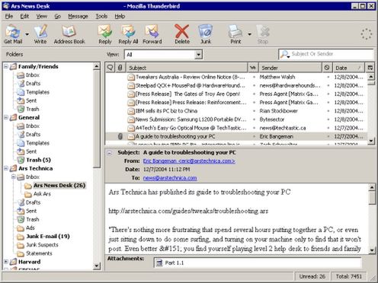
Task: Open Write new message icon
Action: pyautogui.click(x=40, y=34)
